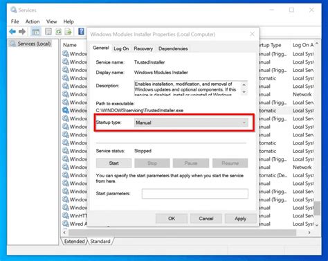Click the gear icon of the Wired A service row

click(66, 224)
